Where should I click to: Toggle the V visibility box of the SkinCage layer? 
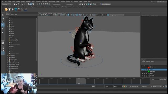tap(142, 75)
